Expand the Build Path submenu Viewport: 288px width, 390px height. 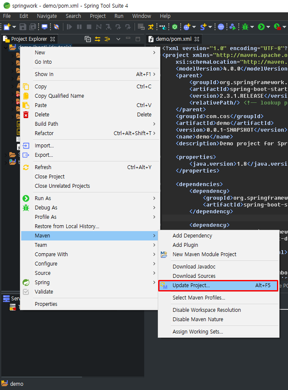tap(90, 124)
